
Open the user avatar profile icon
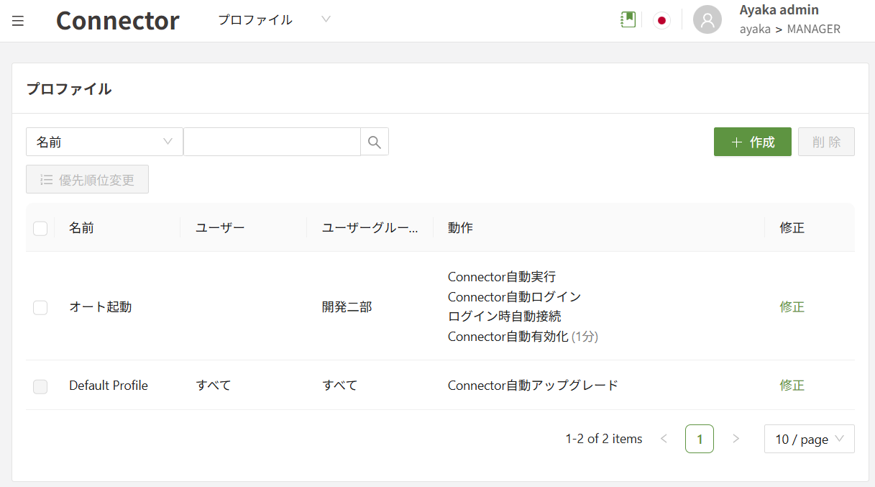click(707, 19)
